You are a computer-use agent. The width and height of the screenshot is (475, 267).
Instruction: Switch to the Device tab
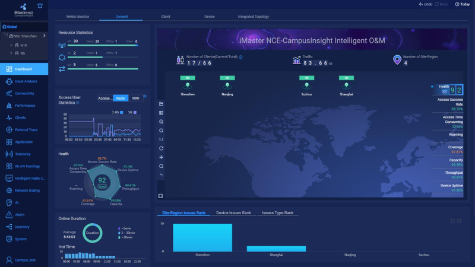210,17
